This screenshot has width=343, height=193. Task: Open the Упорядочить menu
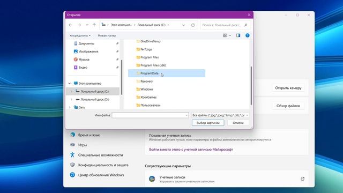pyautogui.click(x=80, y=35)
